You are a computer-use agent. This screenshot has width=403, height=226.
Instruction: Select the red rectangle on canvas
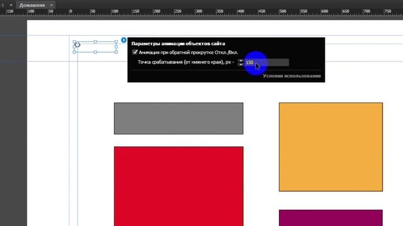click(179, 186)
